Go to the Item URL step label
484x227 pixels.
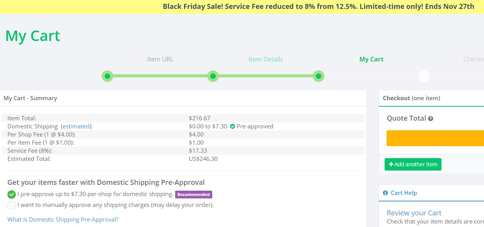coord(160,59)
